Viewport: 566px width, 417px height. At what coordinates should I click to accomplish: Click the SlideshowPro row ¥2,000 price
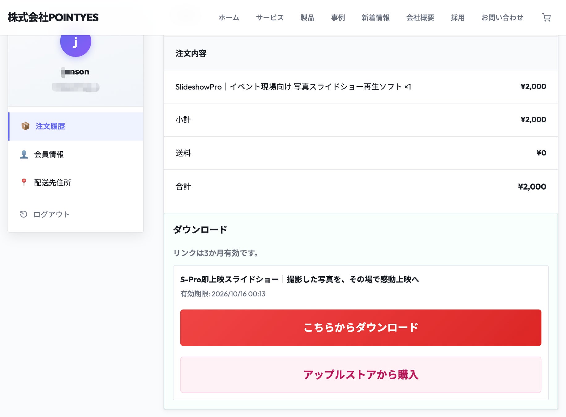533,86
